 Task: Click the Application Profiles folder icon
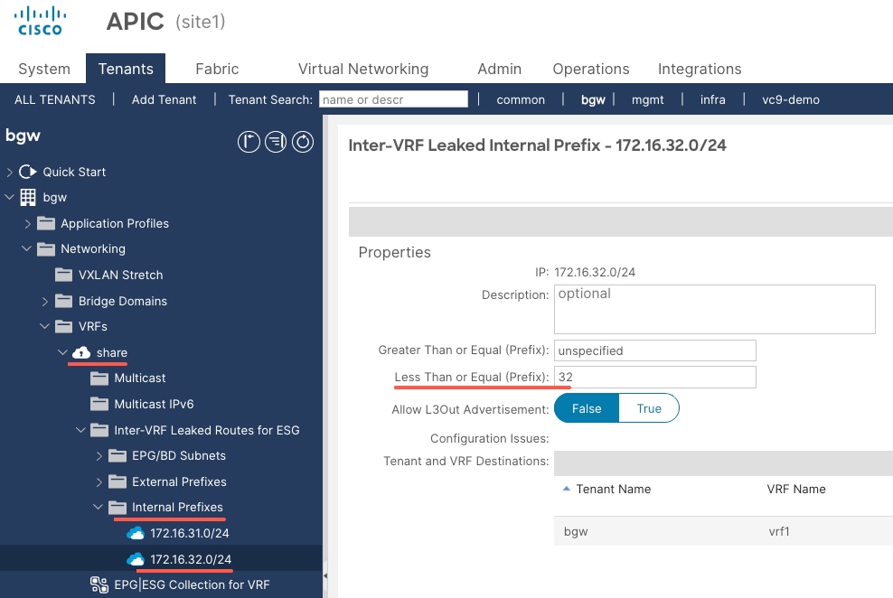pos(45,223)
